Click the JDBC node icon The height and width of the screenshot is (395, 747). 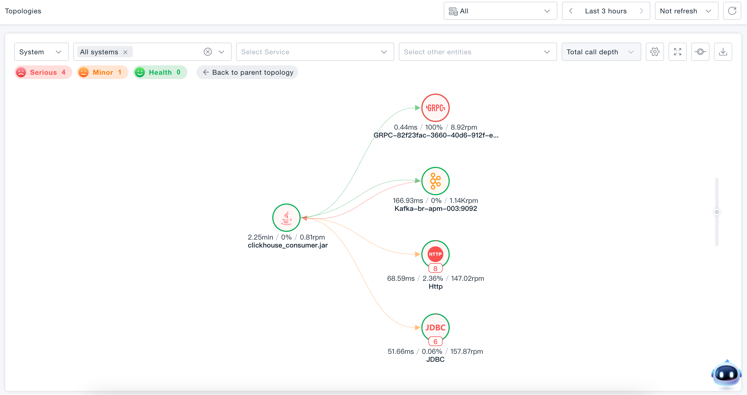[435, 327]
